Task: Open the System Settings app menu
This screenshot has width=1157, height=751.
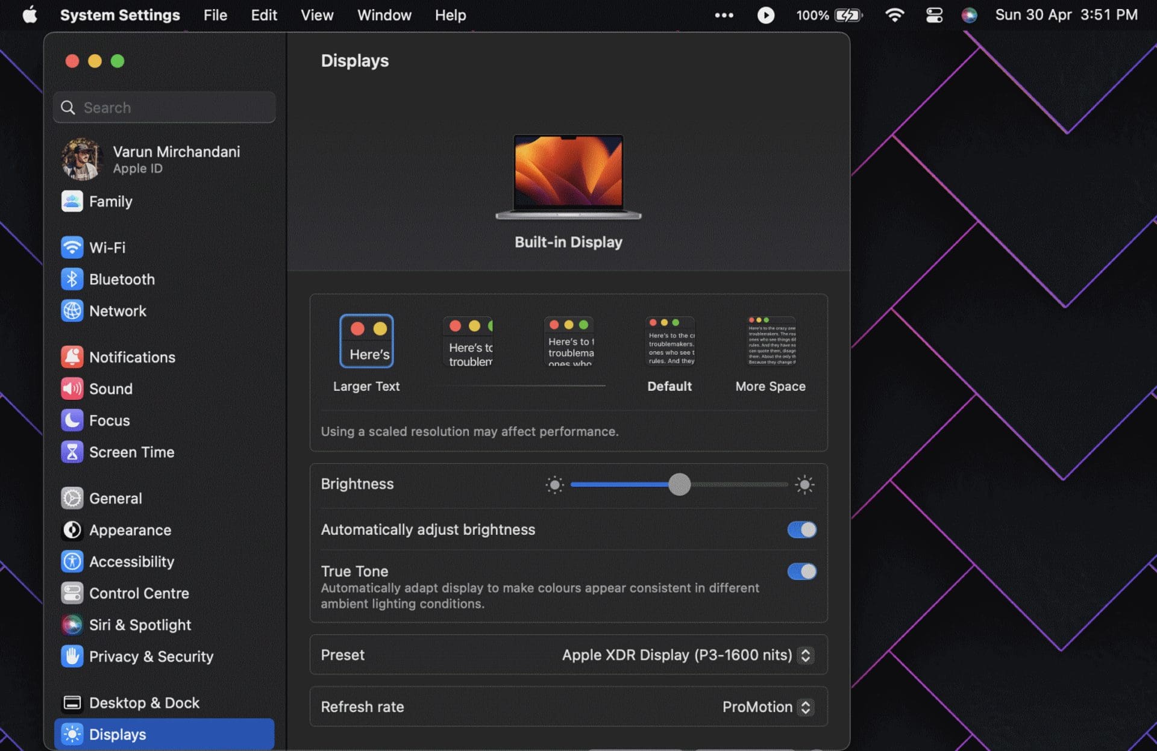Action: (120, 15)
